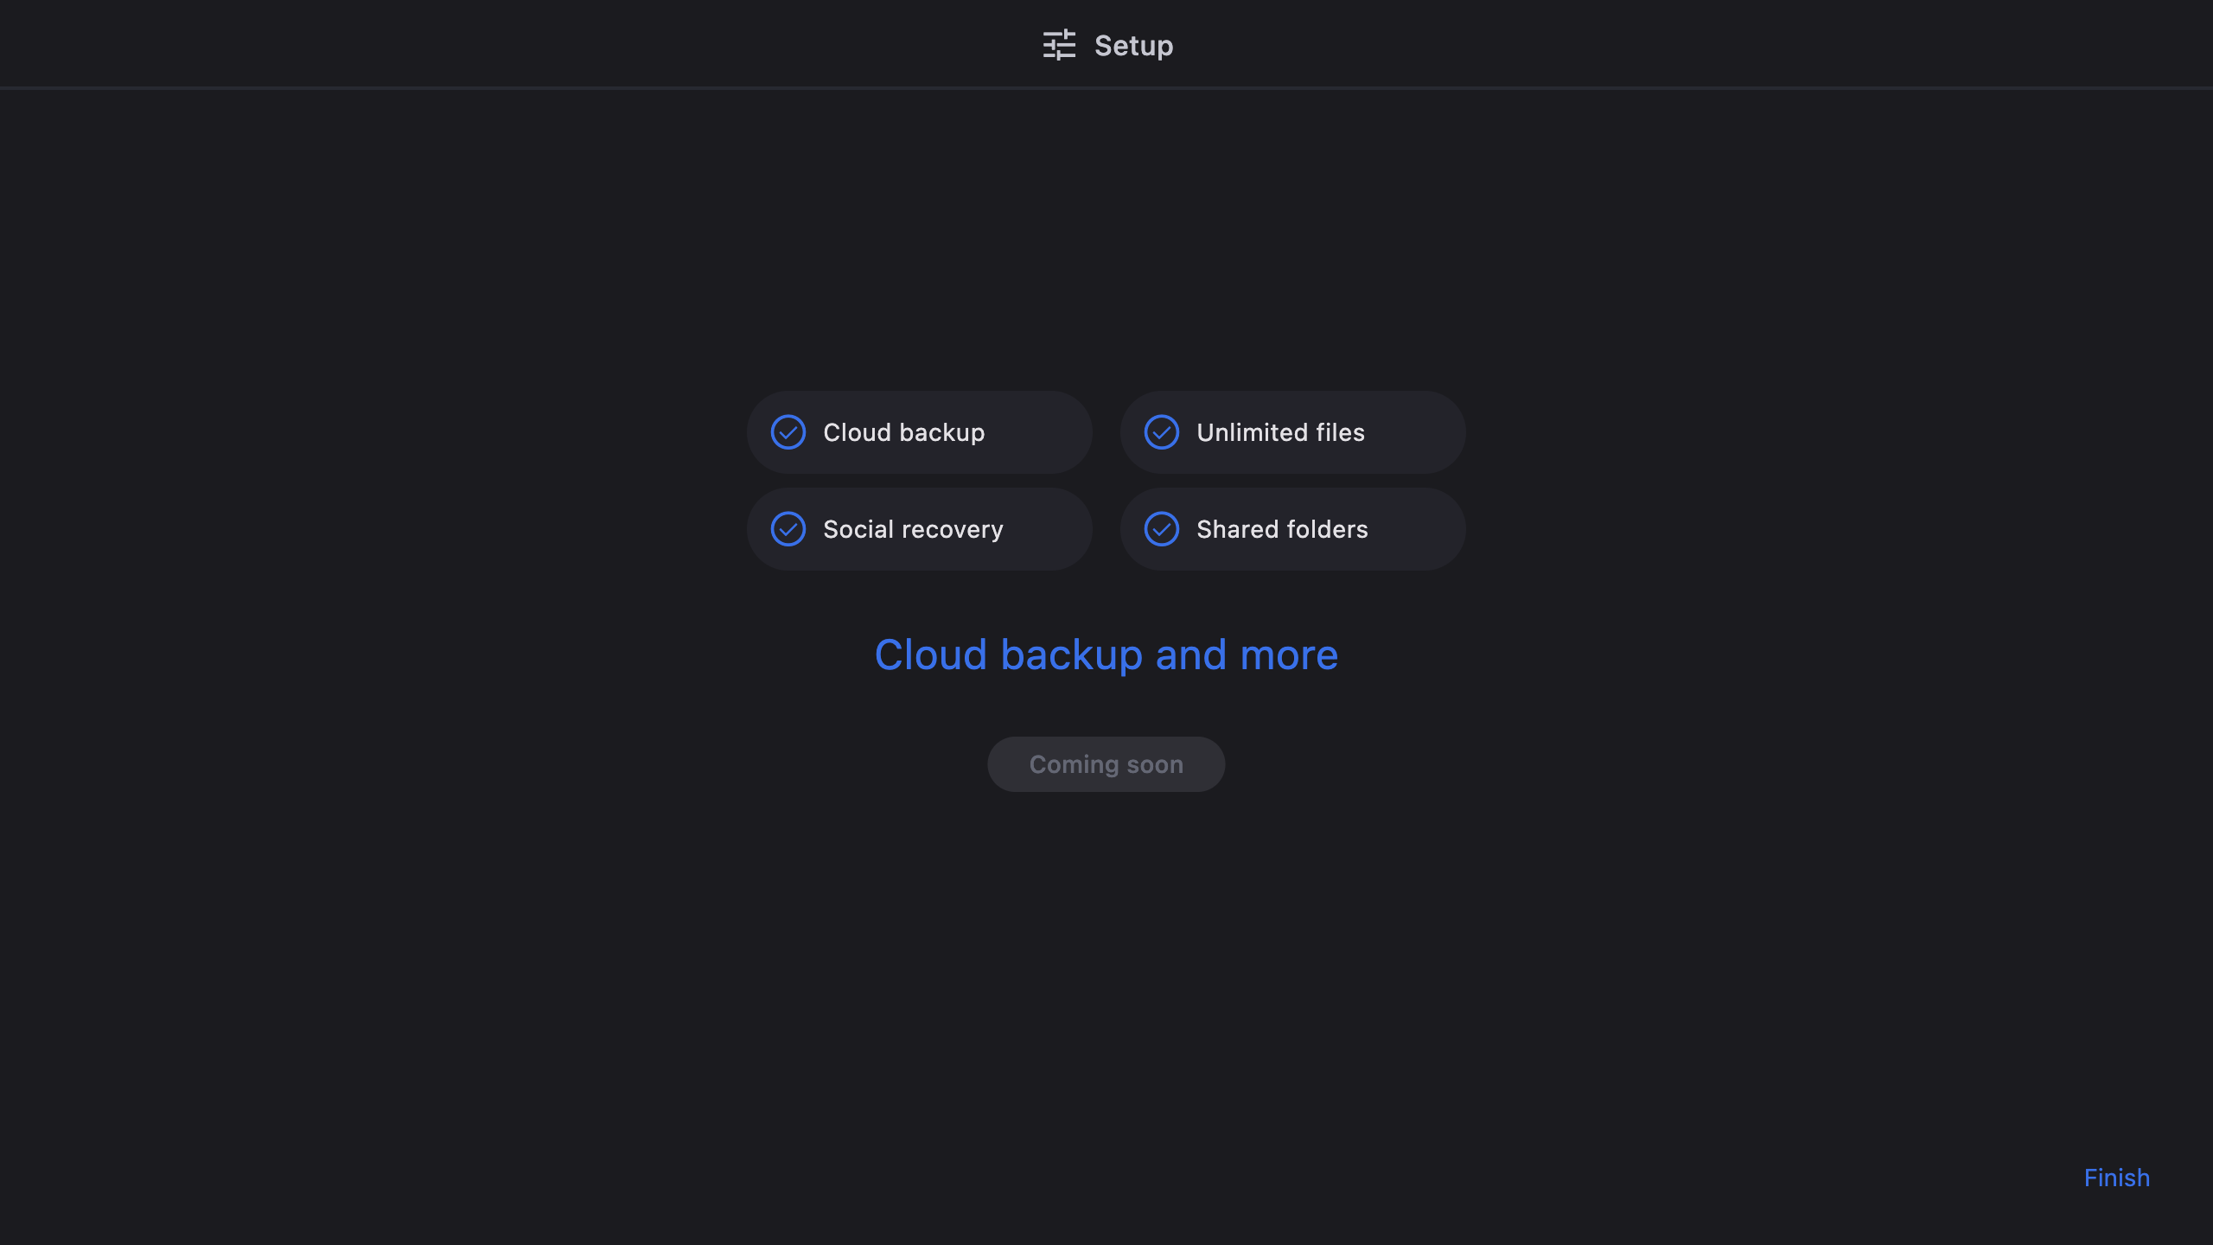This screenshot has height=1245, width=2213.
Task: Click the Unlimited files label text
Action: [x=1280, y=432]
